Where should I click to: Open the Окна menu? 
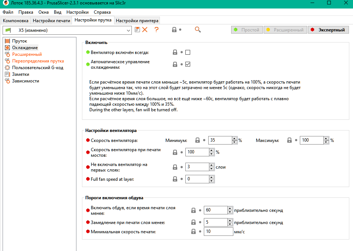tap(44, 12)
